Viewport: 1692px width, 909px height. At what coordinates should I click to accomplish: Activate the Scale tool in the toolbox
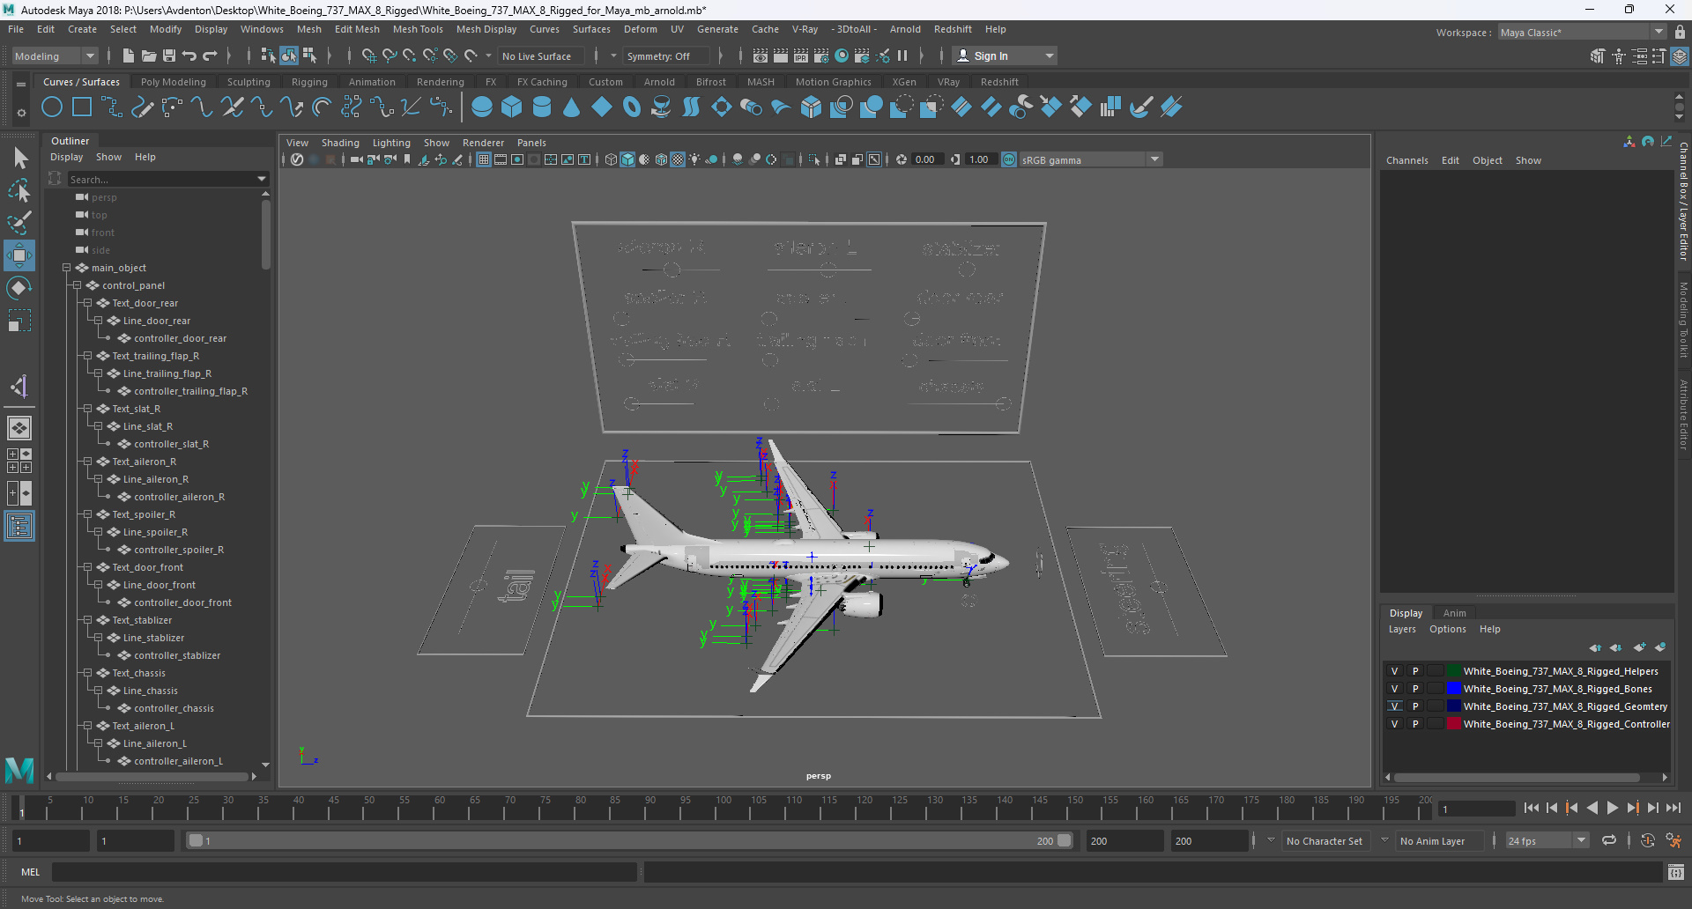point(19,321)
